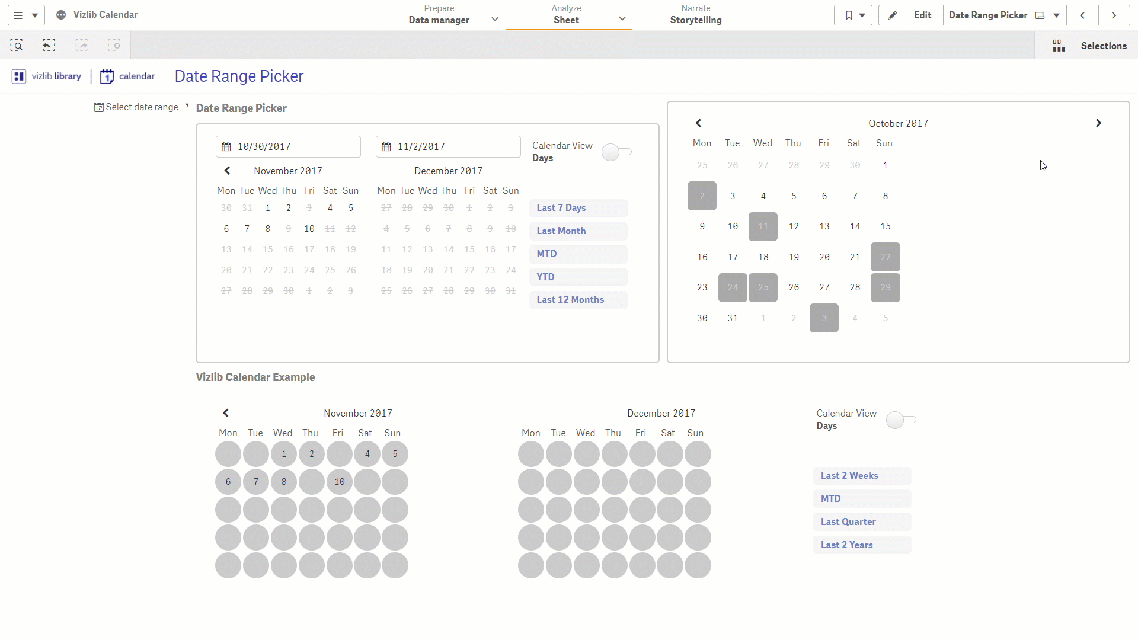Go to the previous sheet arrow
Screen dimensions: 1138x640
pos(1082,15)
